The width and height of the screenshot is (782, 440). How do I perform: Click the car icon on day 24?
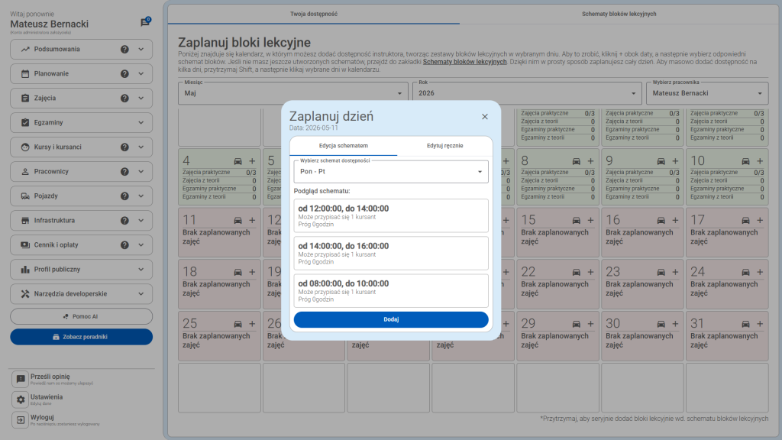[x=745, y=272]
